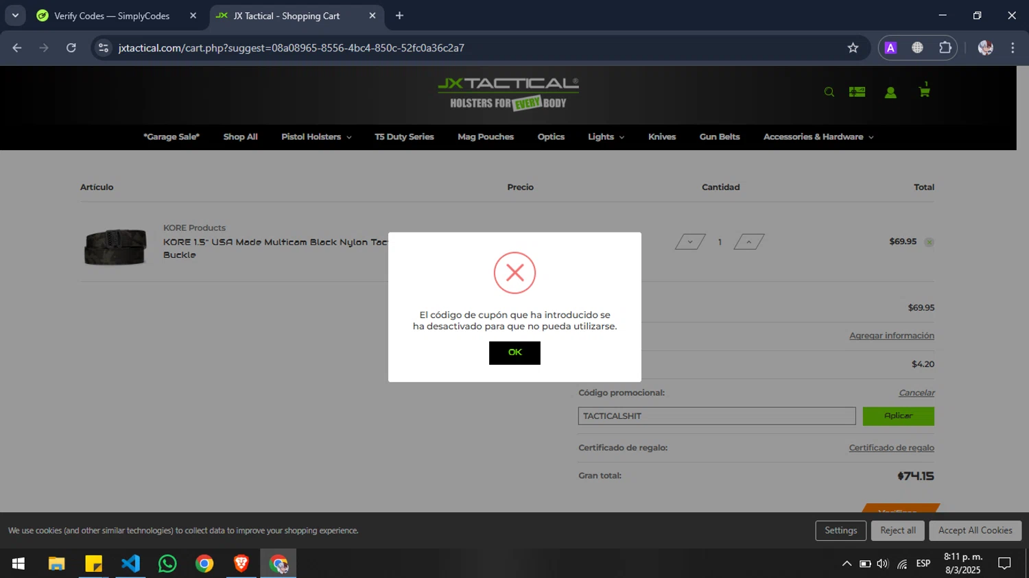
Task: Increase the belt quantity
Action: point(749,242)
